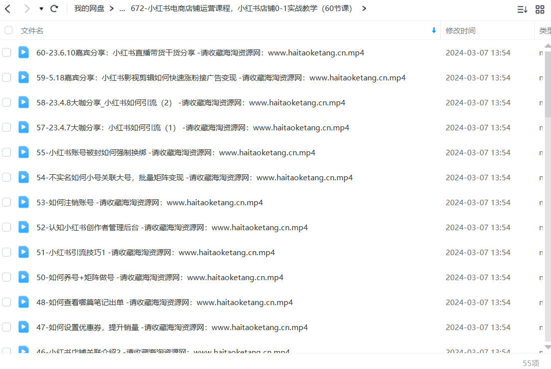This screenshot has height=369, width=551.
Task: Tick the select-all checkbox in header
Action: click(x=9, y=30)
